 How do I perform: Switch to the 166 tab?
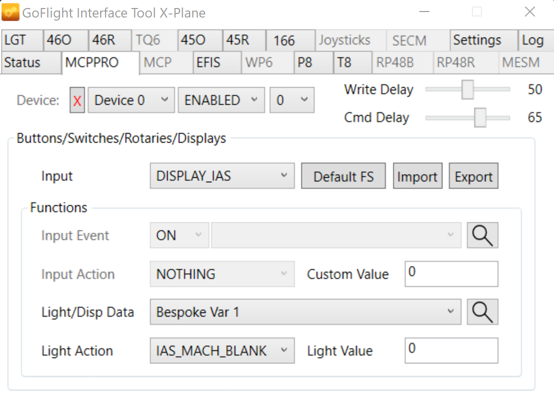[x=290, y=40]
